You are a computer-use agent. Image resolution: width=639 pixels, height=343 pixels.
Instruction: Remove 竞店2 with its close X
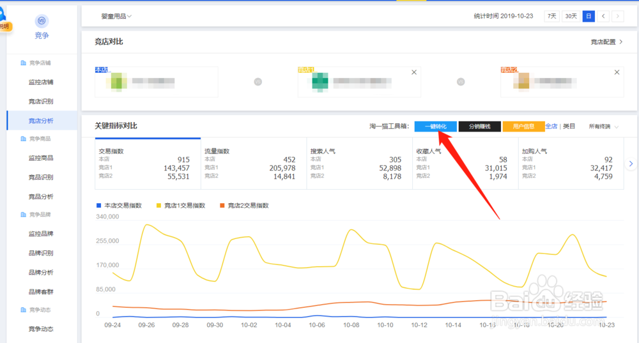(x=617, y=72)
